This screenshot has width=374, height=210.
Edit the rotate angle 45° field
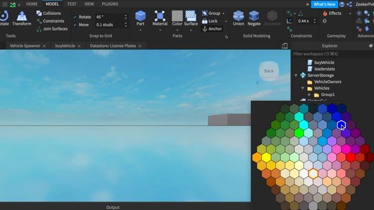tap(109, 17)
